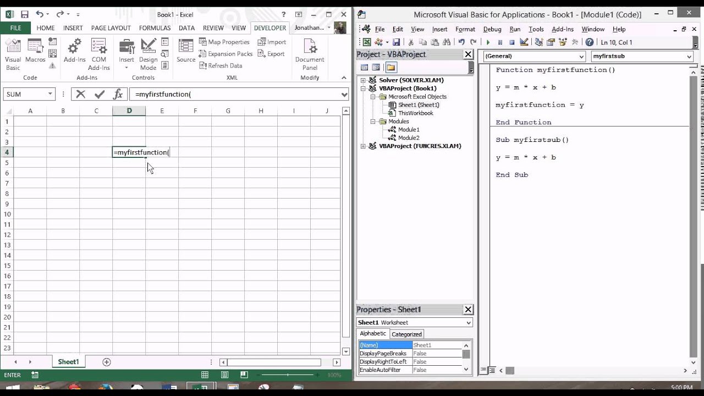The image size is (704, 396).
Task: Save Book1 from VBA toolbar
Action: [396, 42]
